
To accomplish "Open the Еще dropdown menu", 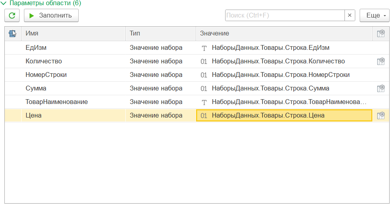I will [374, 16].
